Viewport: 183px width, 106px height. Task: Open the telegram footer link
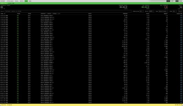(x=9, y=105)
